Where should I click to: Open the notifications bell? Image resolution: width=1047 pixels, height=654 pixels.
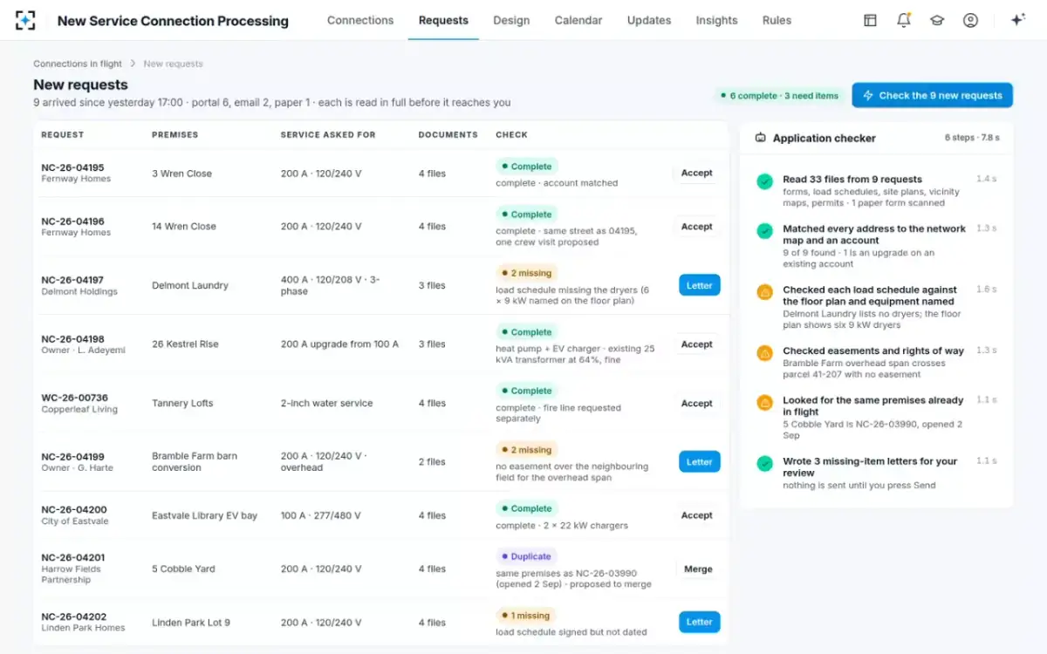904,20
